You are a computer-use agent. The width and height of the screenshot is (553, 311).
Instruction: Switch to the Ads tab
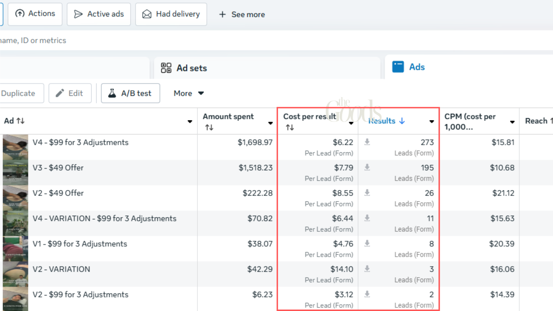469,67
